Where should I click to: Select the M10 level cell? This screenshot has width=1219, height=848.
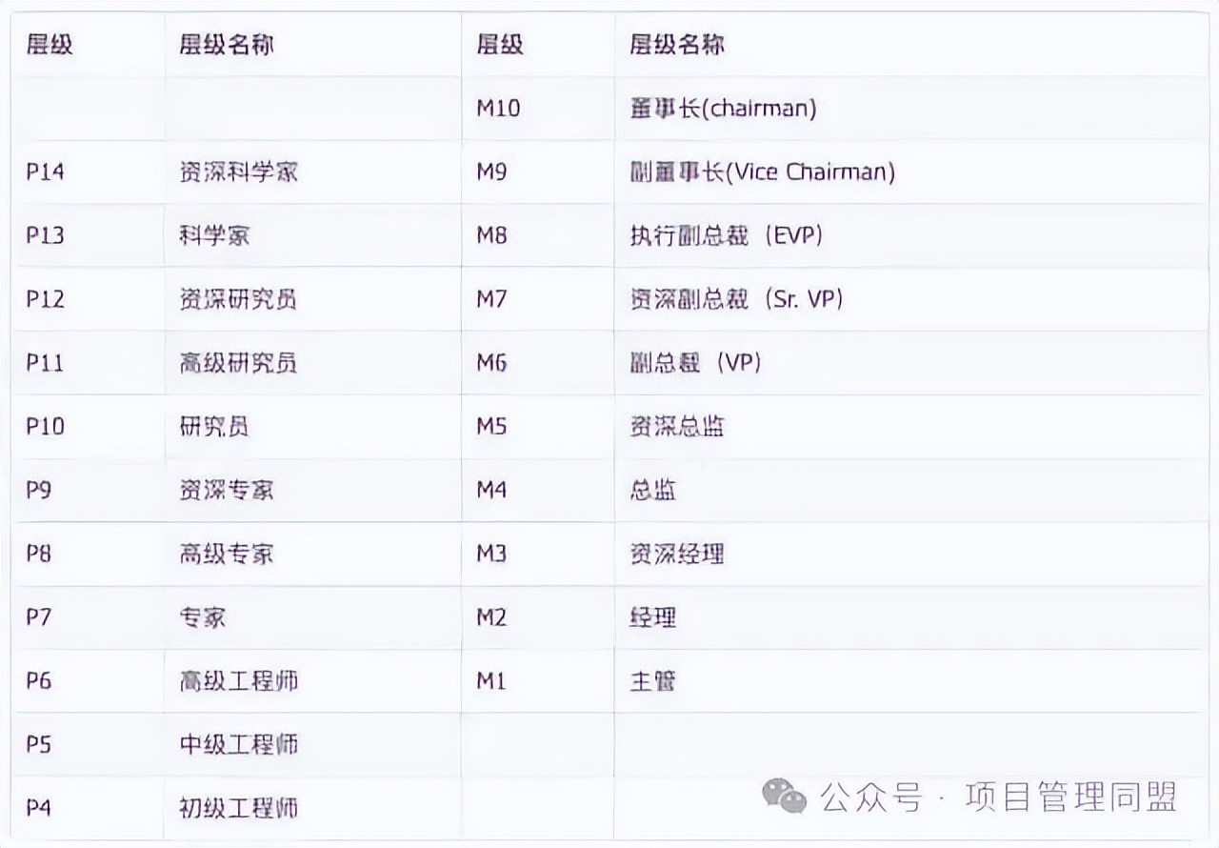[498, 109]
